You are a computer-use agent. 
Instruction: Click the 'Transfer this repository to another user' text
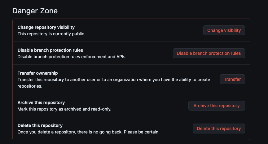(x=57, y=80)
